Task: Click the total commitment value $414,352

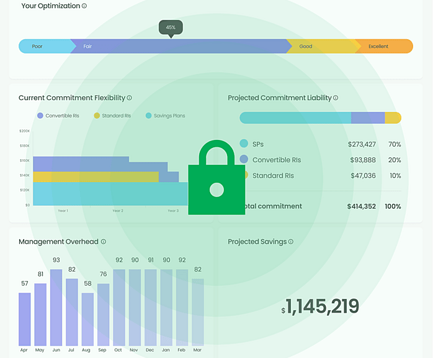Action: click(362, 206)
